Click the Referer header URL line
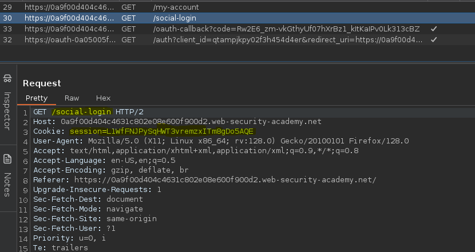 (204, 180)
